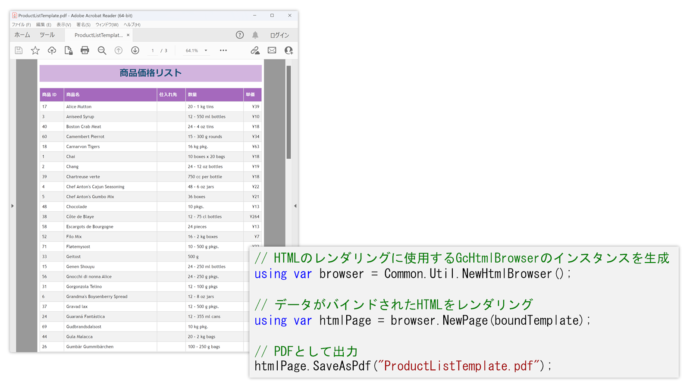
Task: Open more tools ellipsis menu
Action: point(223,50)
